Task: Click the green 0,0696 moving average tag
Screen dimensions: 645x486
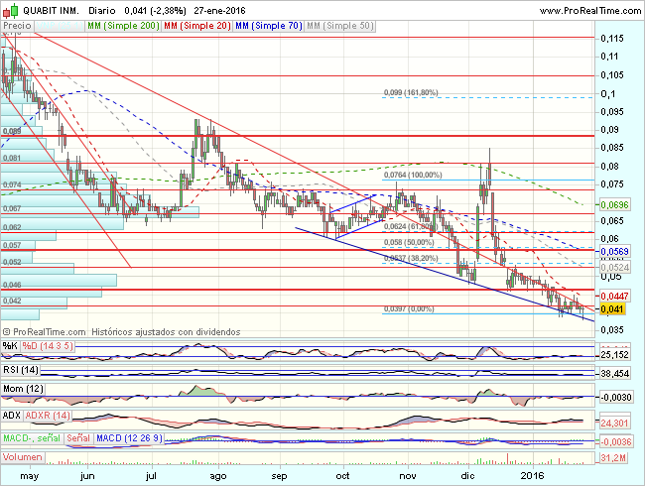Action: 614,204
